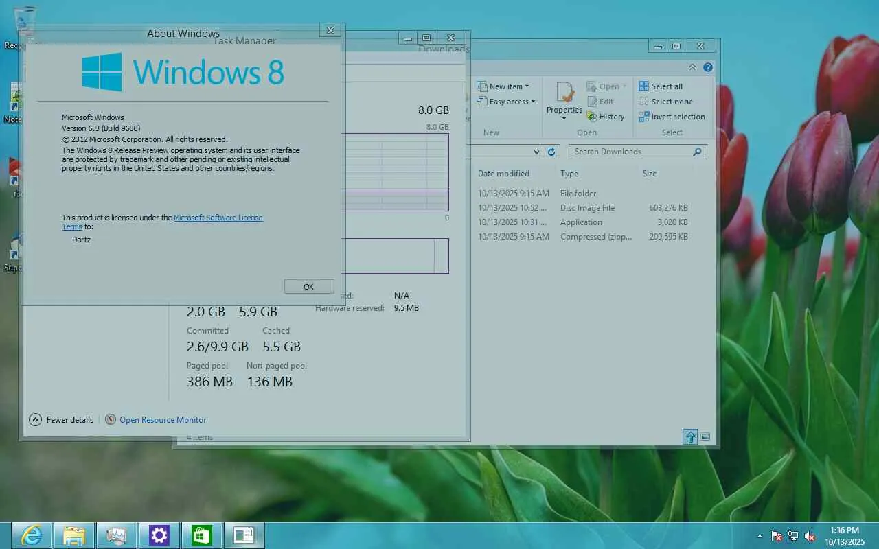Open the Windows Store taskbar icon
Viewport: 879px width, 549px height.
tap(202, 535)
